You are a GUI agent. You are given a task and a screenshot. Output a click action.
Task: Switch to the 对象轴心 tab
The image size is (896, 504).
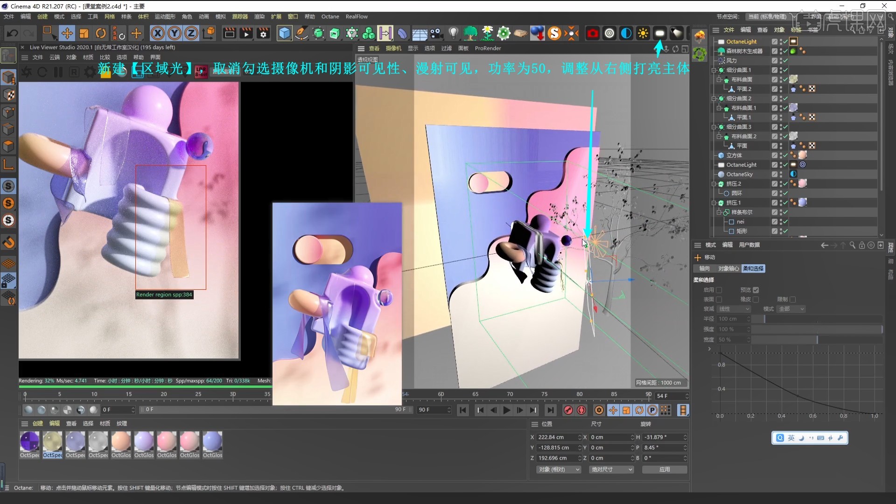728,268
